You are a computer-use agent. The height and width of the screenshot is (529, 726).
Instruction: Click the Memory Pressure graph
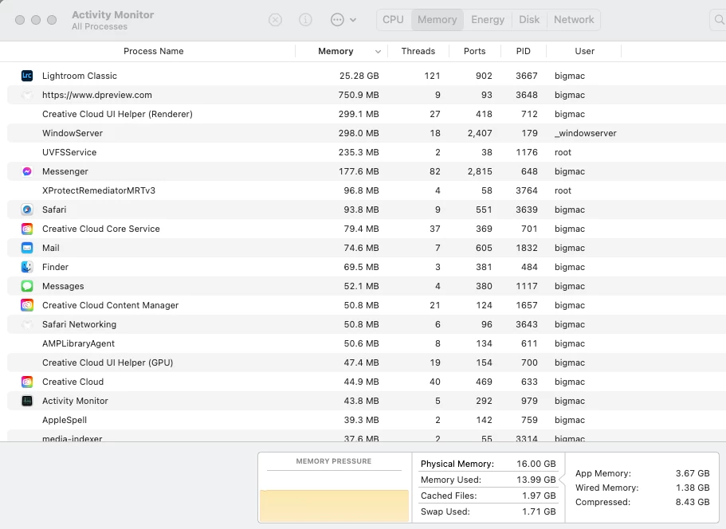tap(334, 506)
